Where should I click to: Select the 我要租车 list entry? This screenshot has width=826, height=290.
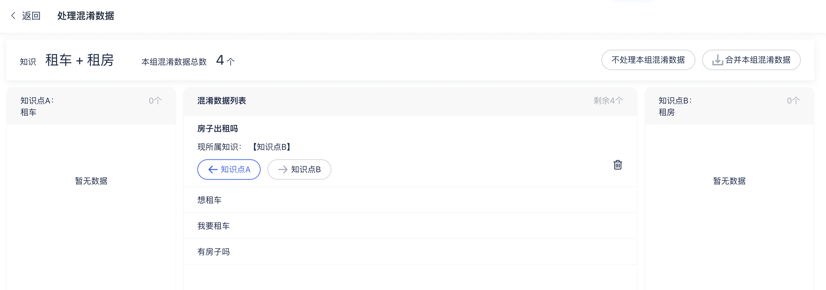coord(214,226)
